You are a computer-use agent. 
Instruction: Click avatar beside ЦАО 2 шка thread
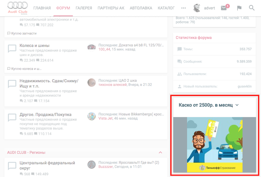92,83
